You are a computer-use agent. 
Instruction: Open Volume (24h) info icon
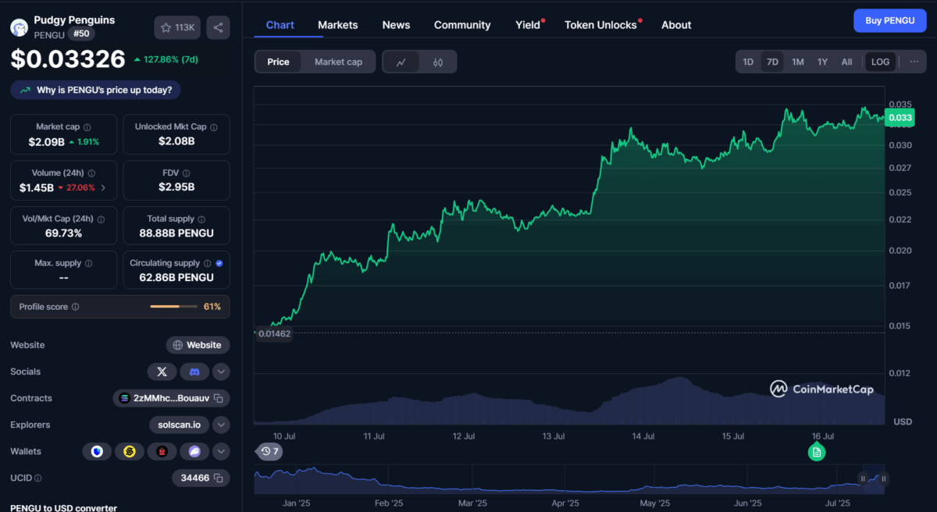[91, 173]
